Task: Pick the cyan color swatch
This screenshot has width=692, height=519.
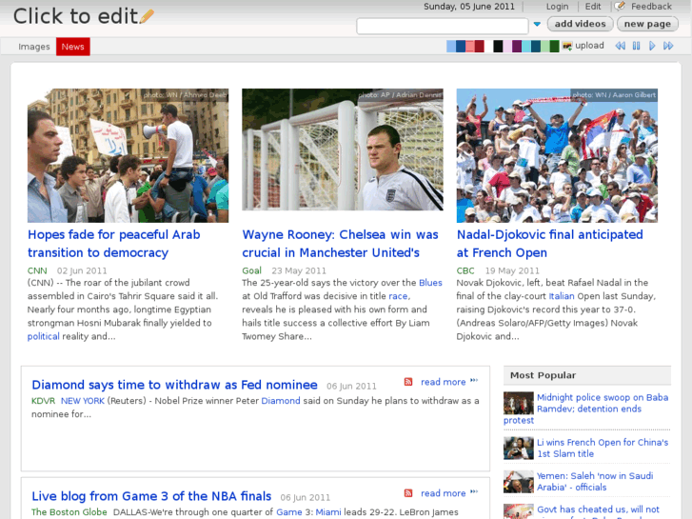Action: [526, 46]
